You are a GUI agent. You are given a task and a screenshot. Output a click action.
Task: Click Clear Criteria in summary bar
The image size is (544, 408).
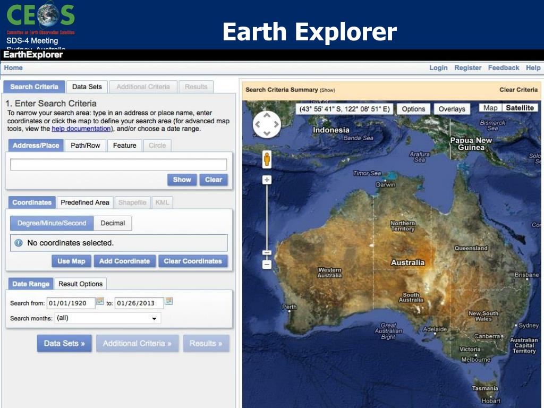click(x=518, y=90)
